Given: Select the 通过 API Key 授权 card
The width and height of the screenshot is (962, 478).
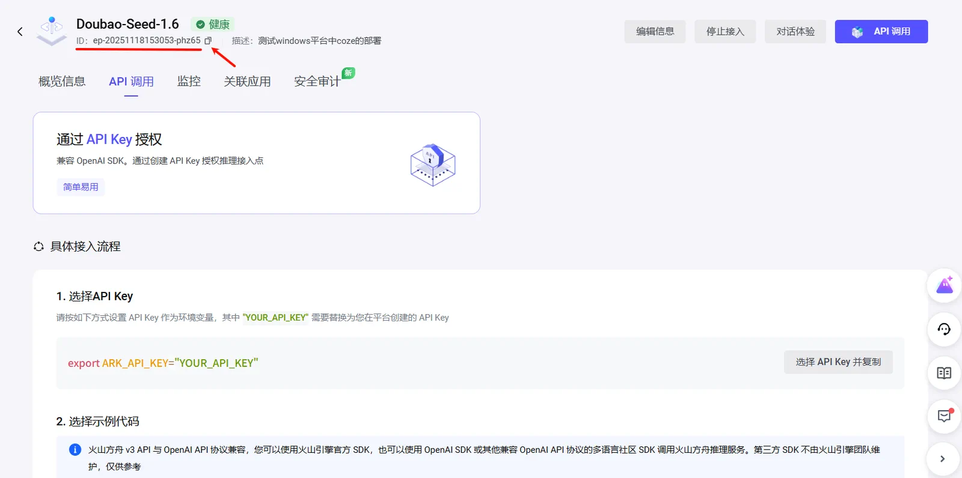Looking at the screenshot, I should pyautogui.click(x=257, y=163).
